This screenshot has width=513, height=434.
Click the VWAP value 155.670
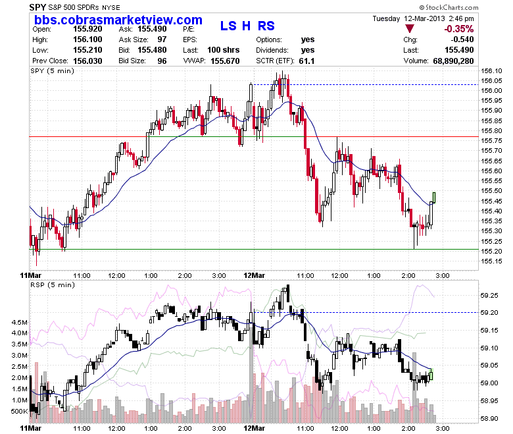[225, 61]
